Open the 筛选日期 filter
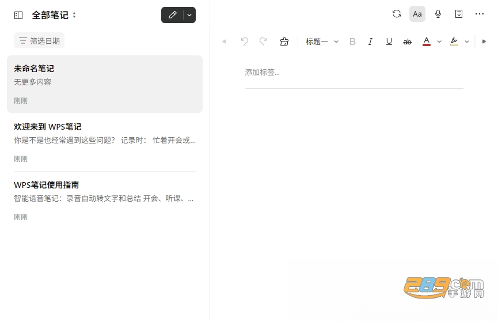This screenshot has height=321, width=498. pyautogui.click(x=39, y=41)
